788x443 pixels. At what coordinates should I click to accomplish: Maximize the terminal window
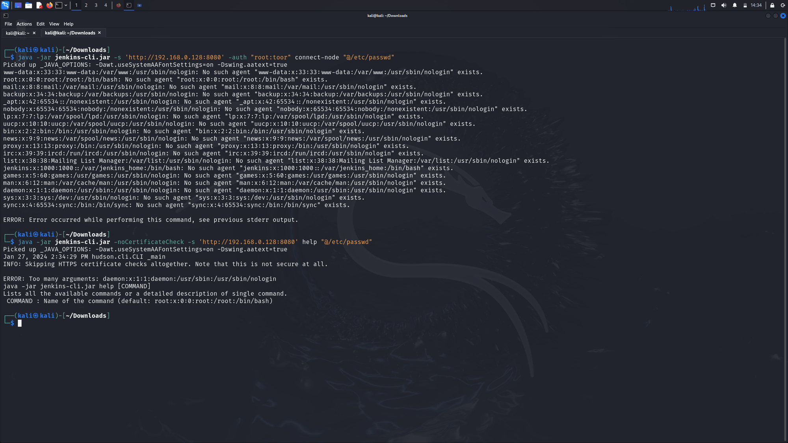(x=775, y=16)
